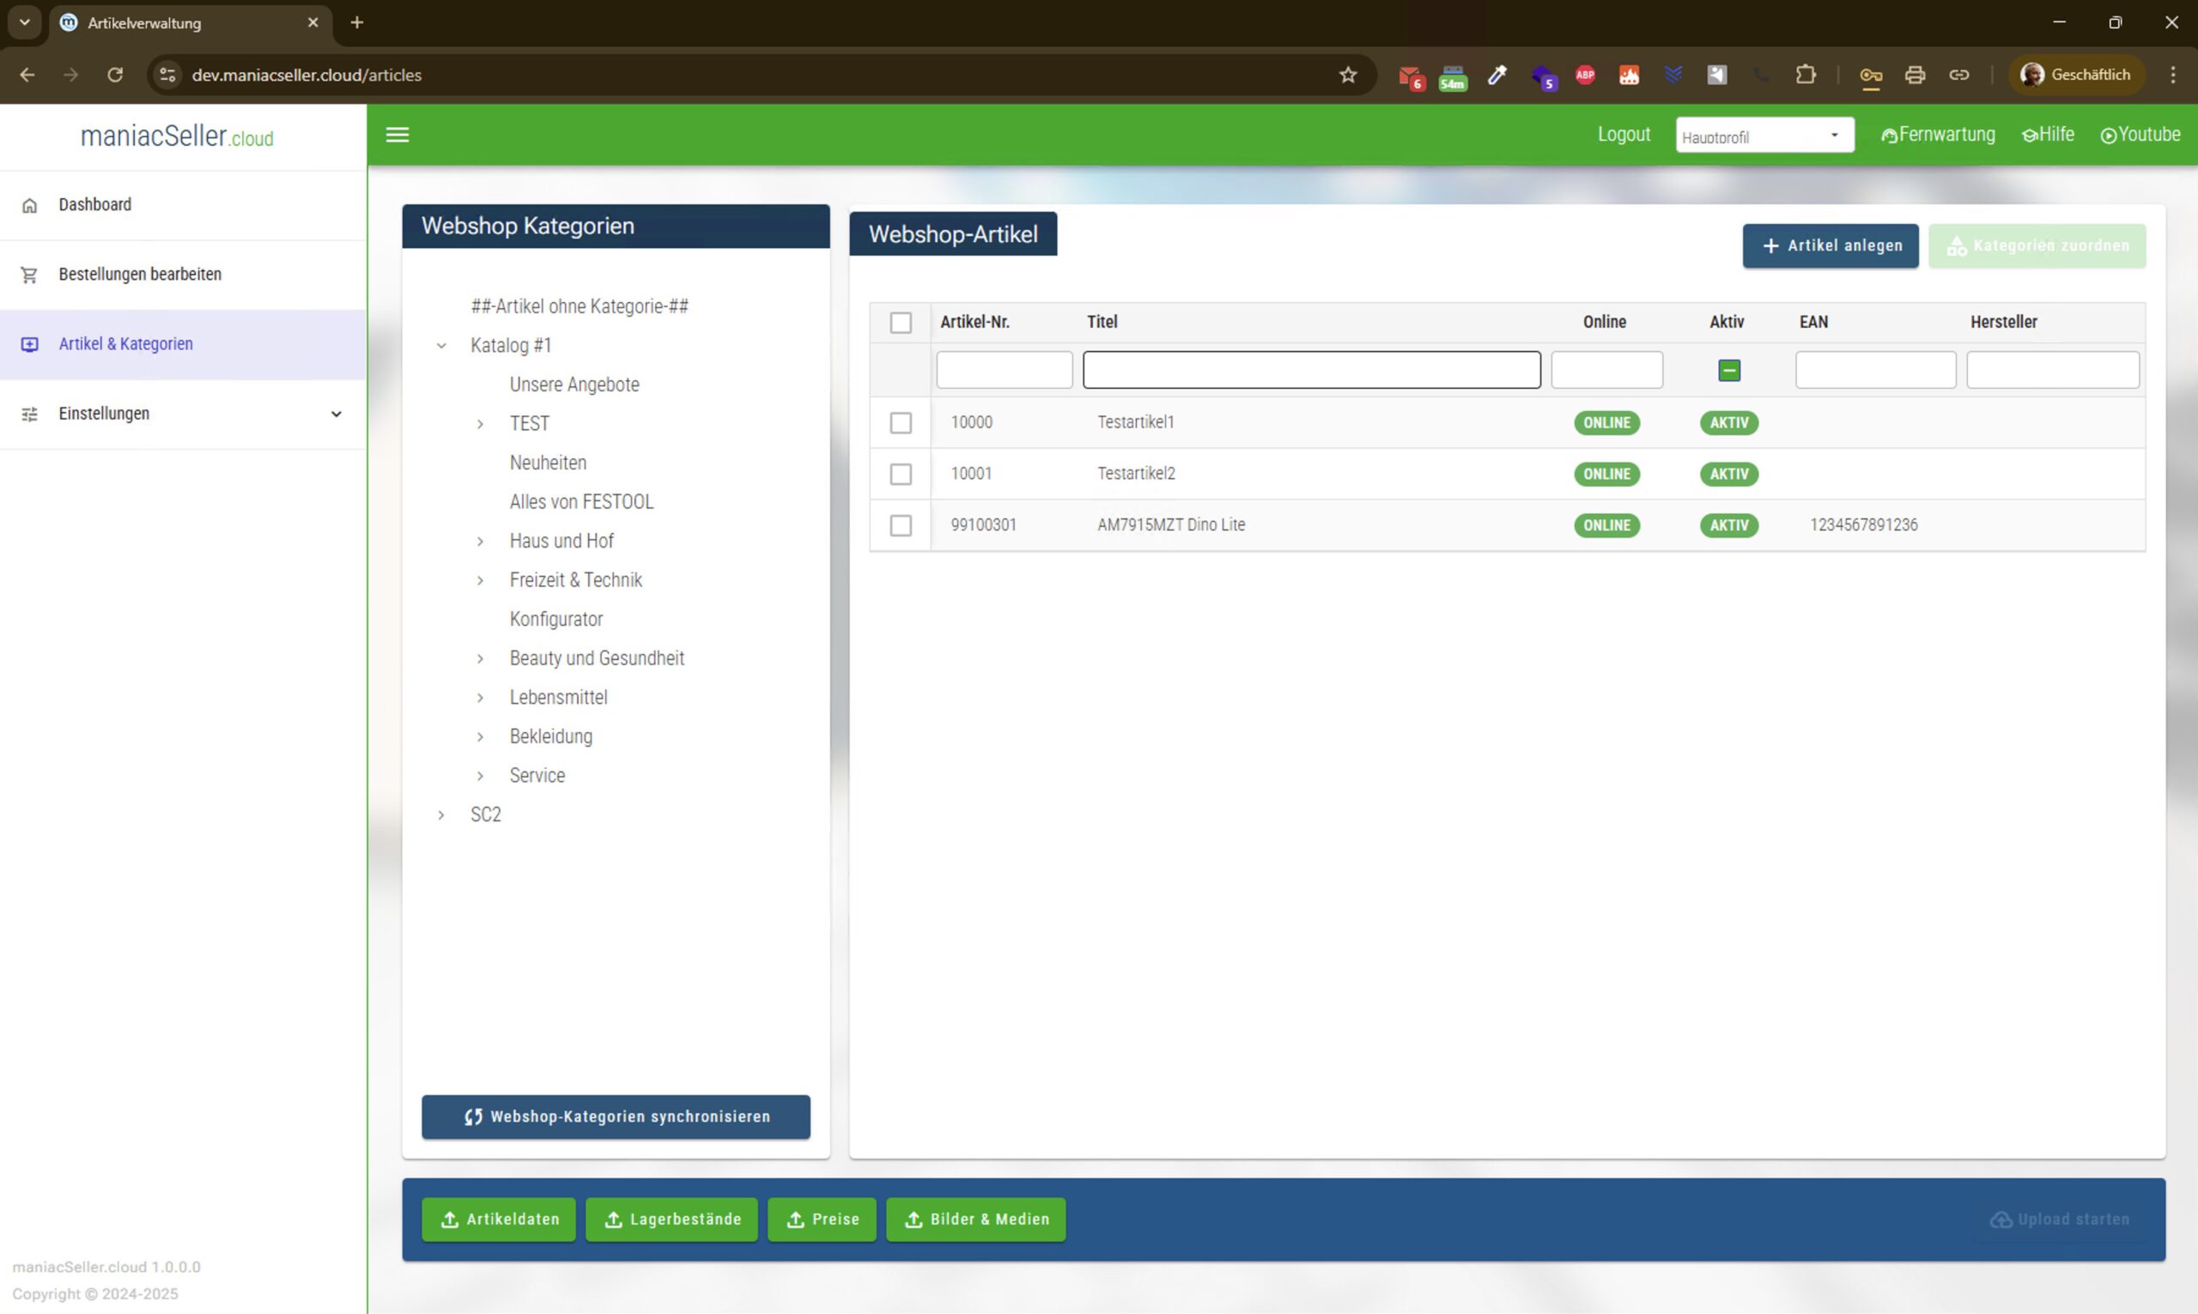Toggle the Aktiv filter checkbox

click(1728, 370)
